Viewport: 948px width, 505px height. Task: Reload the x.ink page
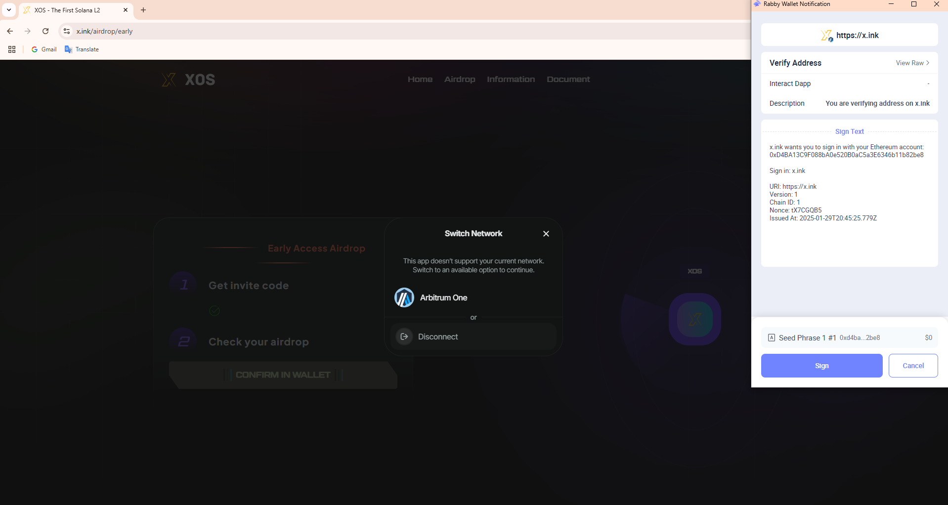pos(45,31)
